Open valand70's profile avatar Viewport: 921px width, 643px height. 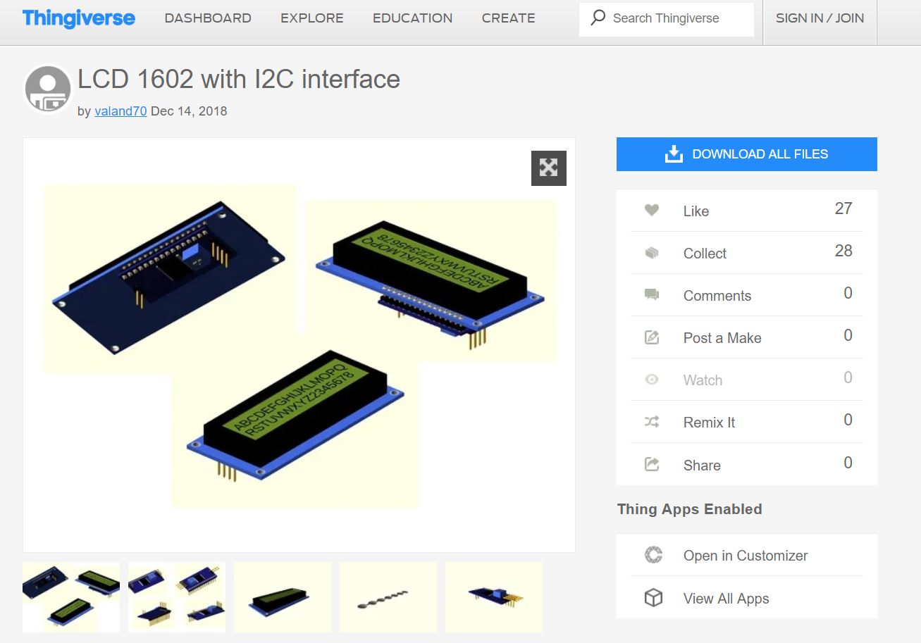tap(48, 89)
